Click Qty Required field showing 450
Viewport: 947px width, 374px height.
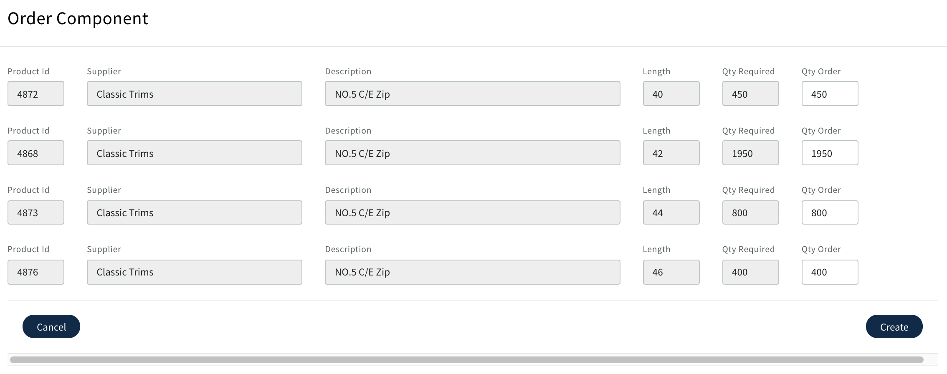(750, 93)
